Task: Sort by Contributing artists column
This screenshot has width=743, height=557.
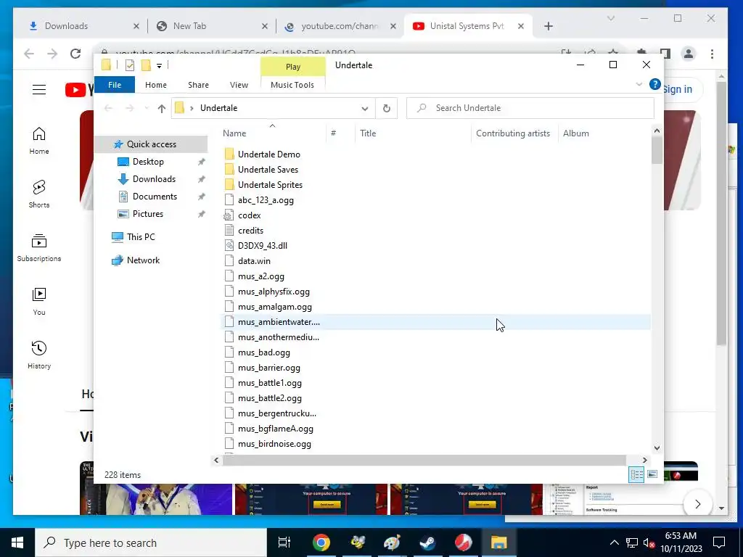Action: click(x=514, y=133)
